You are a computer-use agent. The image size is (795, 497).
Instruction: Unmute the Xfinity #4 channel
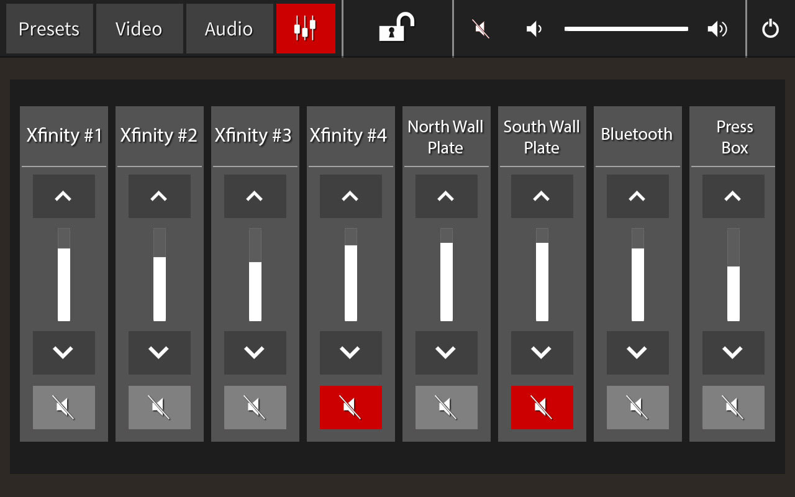[x=351, y=408]
